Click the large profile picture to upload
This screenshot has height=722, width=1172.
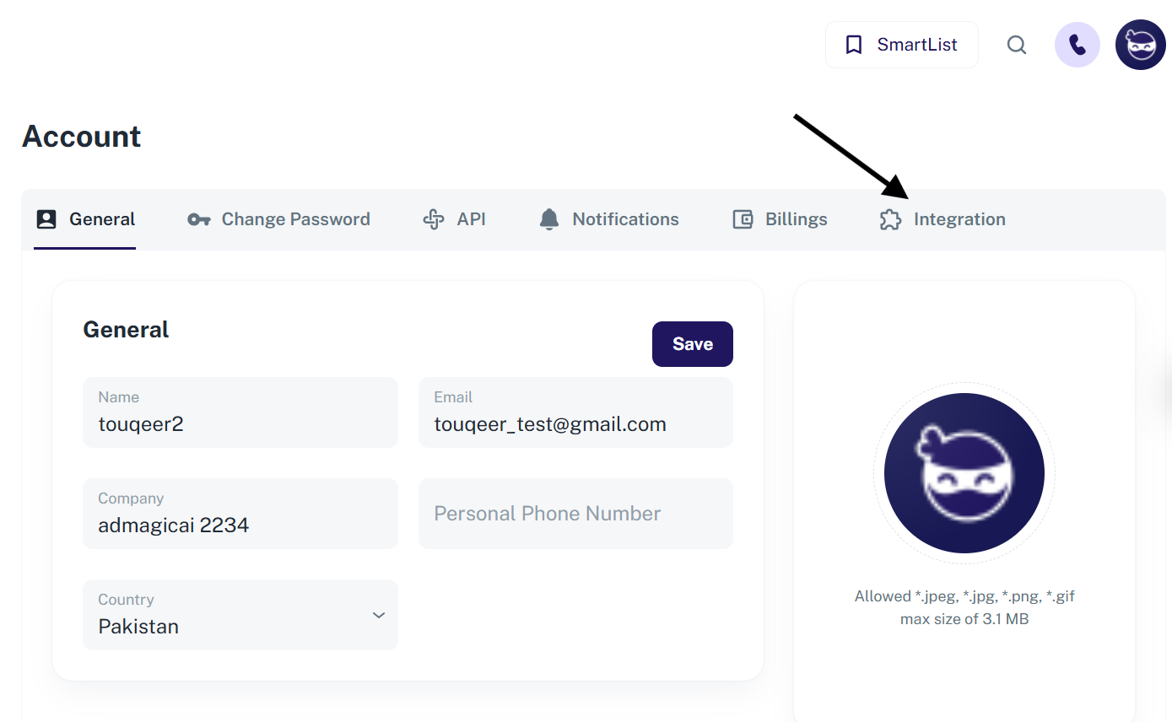point(964,473)
